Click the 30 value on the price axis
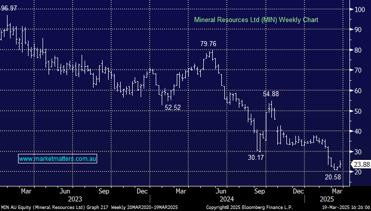This screenshot has width=371, height=211. click(x=358, y=151)
